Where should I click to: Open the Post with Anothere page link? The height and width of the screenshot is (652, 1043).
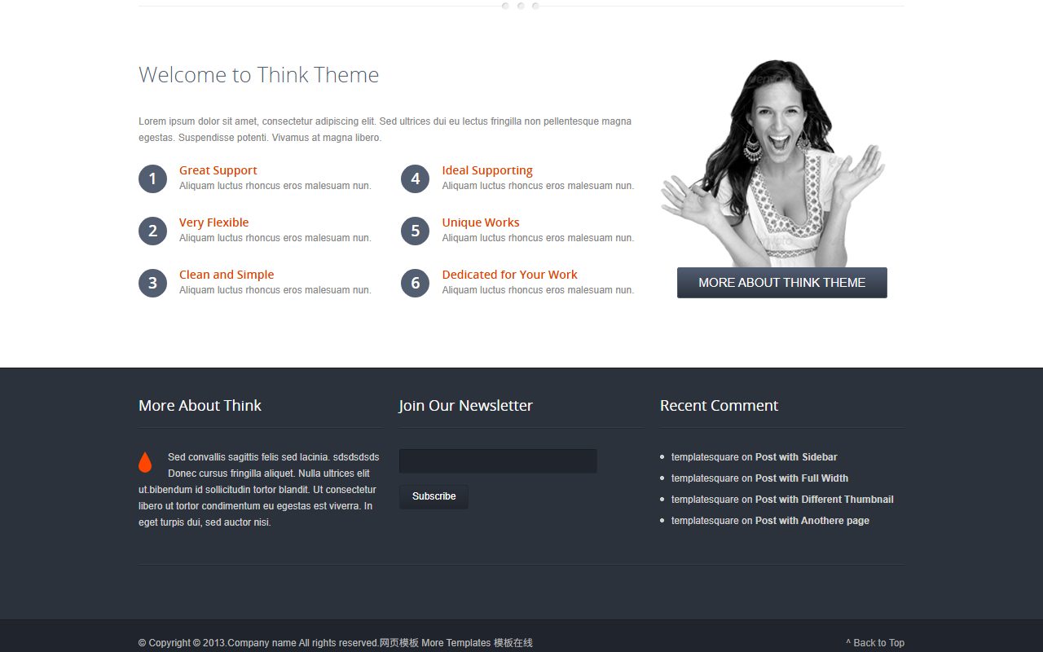click(812, 521)
